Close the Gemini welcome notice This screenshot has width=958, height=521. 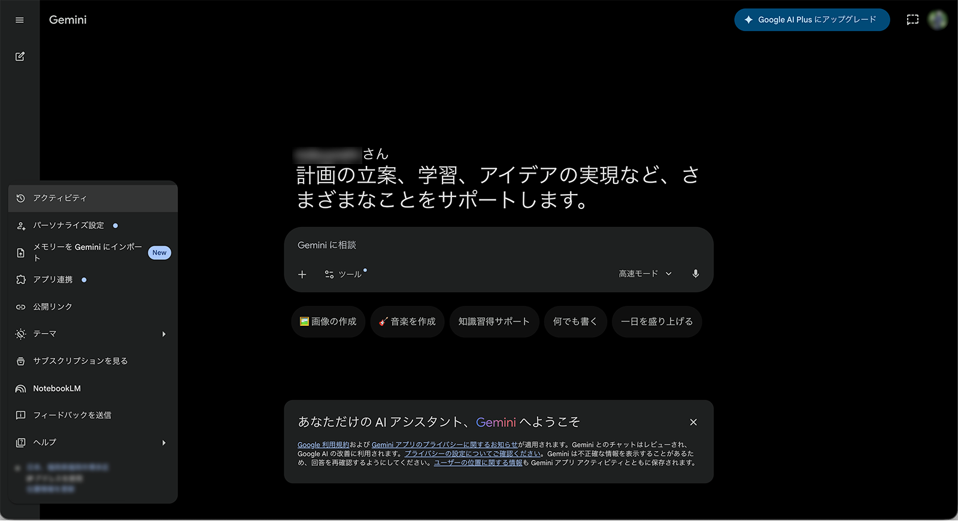coord(693,422)
